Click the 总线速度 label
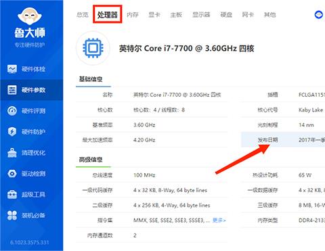Viewport: 325px width, 251px height. pyautogui.click(x=102, y=175)
